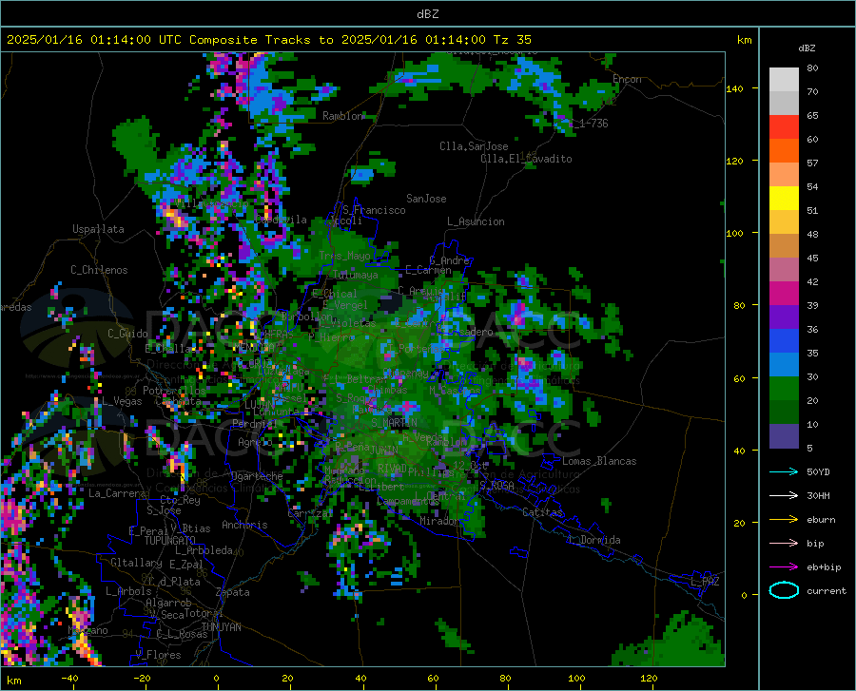Screen dimensions: 856x691
Task: Click the 'C_Guido' map label
Action: (127, 334)
